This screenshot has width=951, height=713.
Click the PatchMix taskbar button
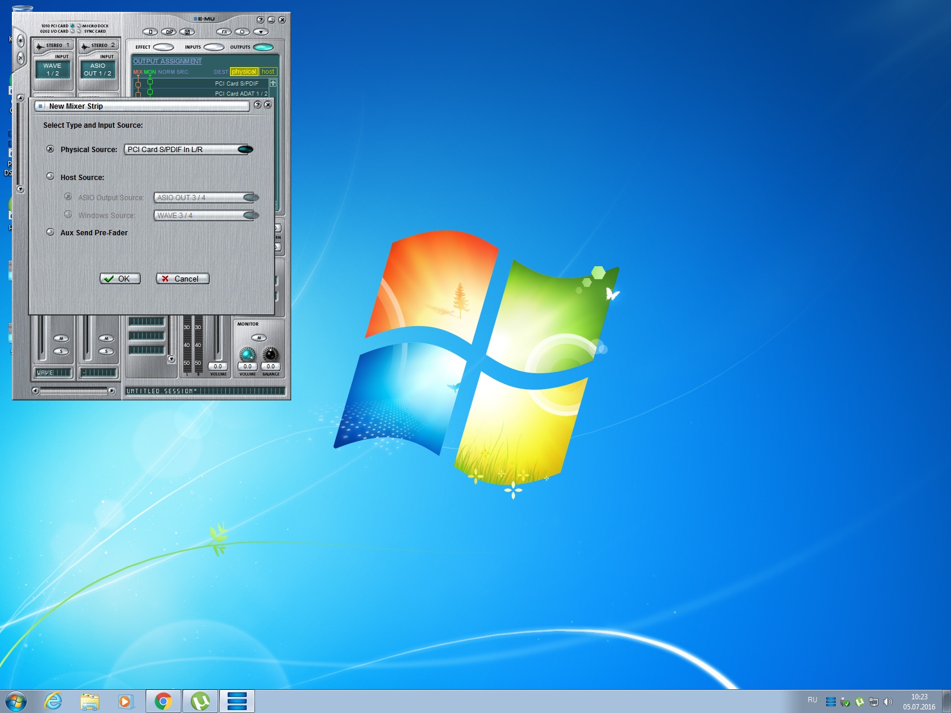tap(237, 701)
